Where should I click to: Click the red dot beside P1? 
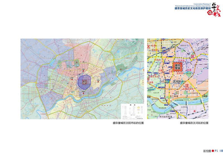click(213, 151)
